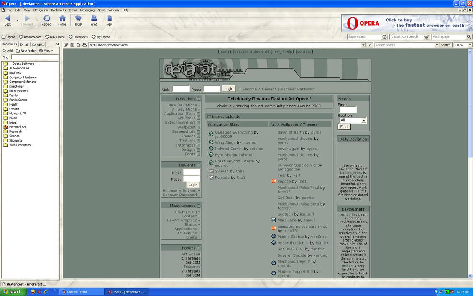473x296 pixels.
Task: Open the Bookmarks menu
Action: (x=58, y=10)
